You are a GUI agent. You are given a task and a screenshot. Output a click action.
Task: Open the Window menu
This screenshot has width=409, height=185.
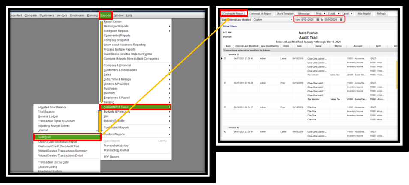(118, 15)
